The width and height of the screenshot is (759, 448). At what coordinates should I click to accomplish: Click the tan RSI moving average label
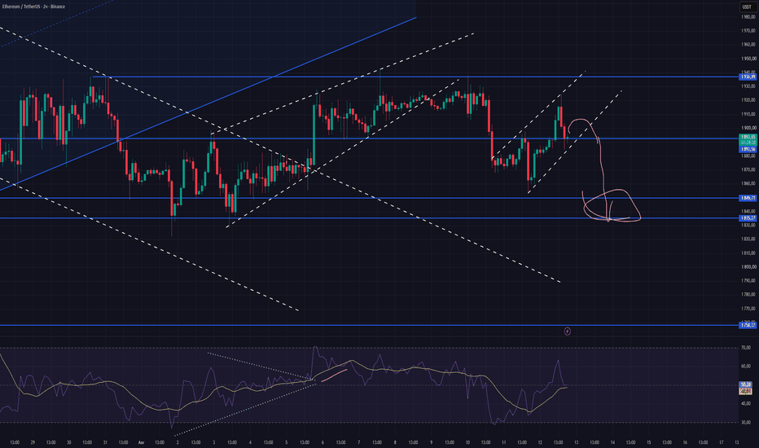[x=745, y=390]
